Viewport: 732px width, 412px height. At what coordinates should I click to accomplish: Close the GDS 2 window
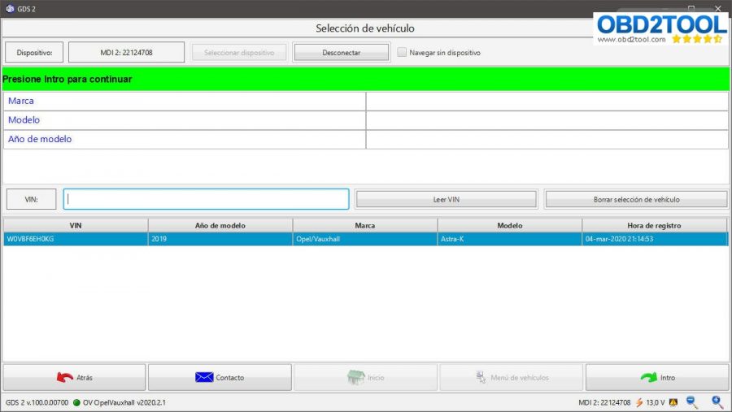pyautogui.click(x=718, y=8)
